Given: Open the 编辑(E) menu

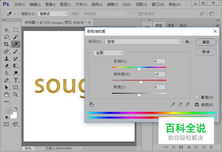Looking at the screenshot, I should (35, 4).
